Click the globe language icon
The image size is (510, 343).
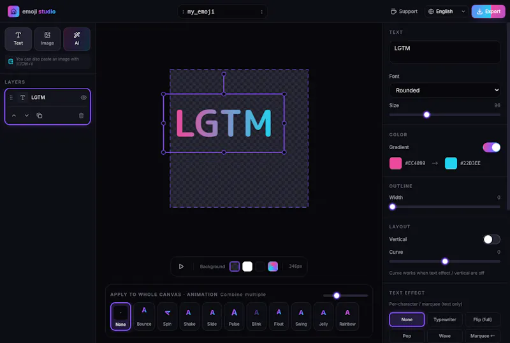click(x=431, y=11)
